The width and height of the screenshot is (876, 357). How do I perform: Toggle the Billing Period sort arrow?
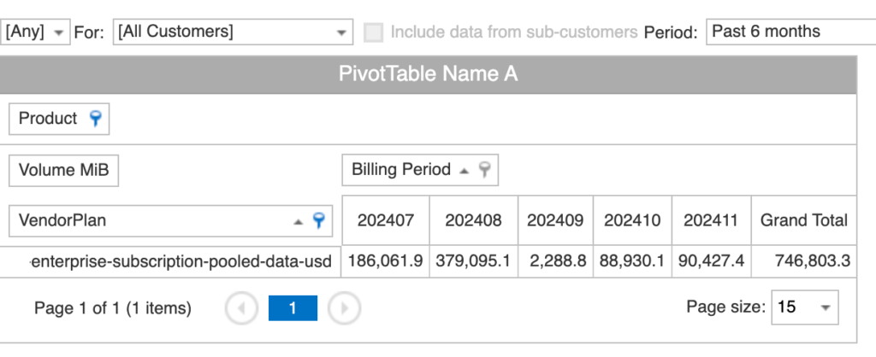coord(464,171)
